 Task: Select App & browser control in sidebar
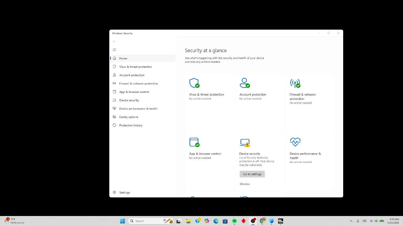[x=134, y=92]
